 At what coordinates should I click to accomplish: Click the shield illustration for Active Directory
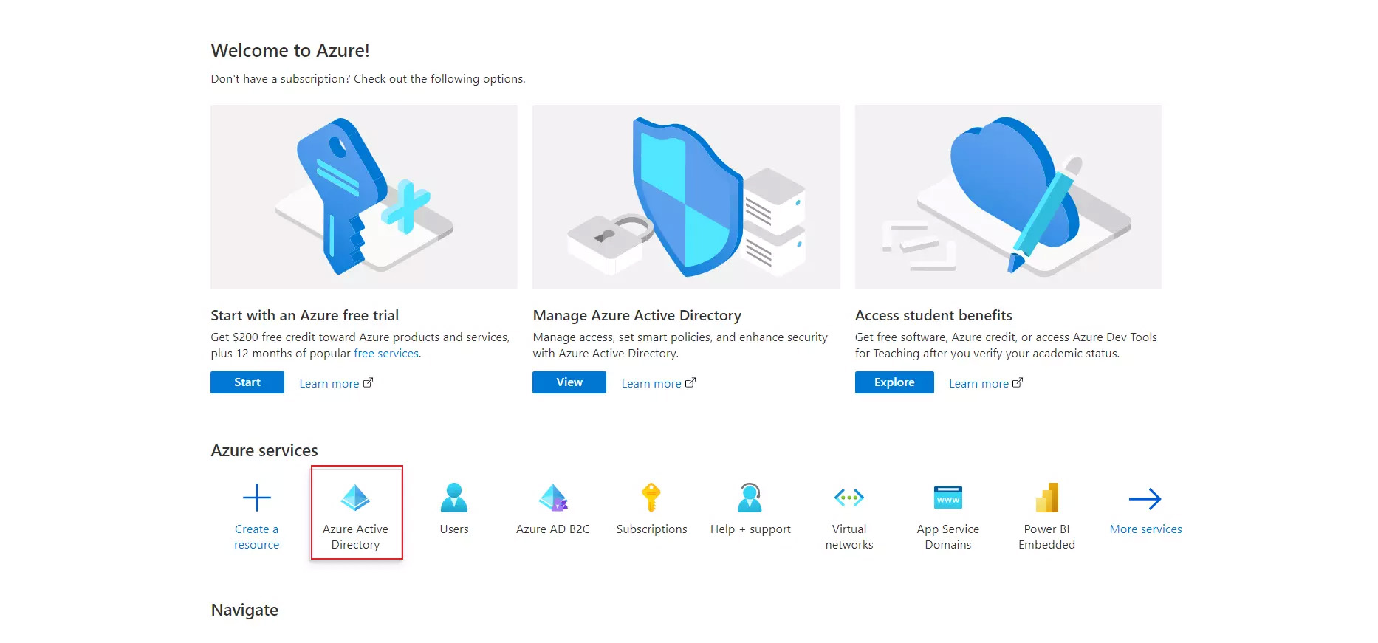coord(686,197)
